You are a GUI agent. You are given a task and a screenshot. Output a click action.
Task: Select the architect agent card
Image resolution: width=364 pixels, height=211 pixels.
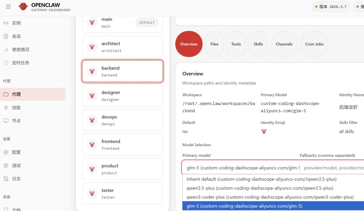point(122,47)
